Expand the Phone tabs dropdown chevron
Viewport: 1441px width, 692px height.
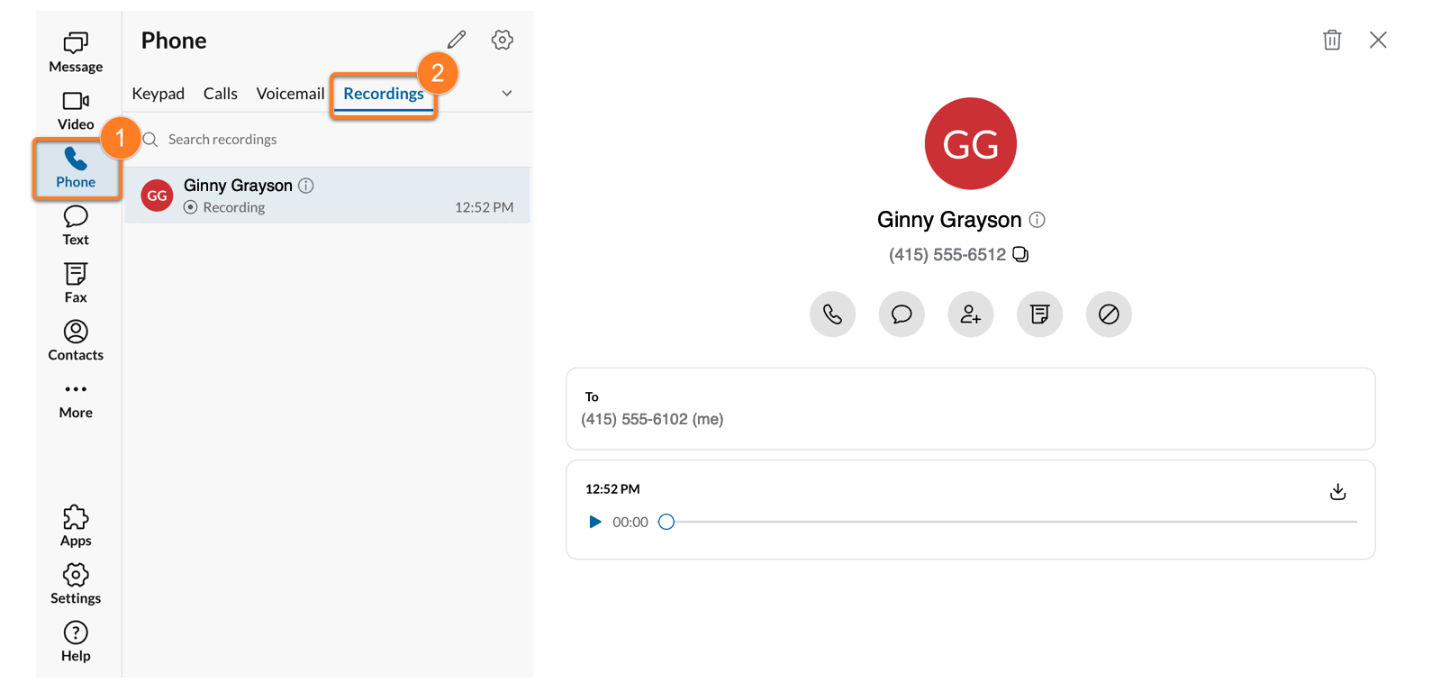(507, 94)
